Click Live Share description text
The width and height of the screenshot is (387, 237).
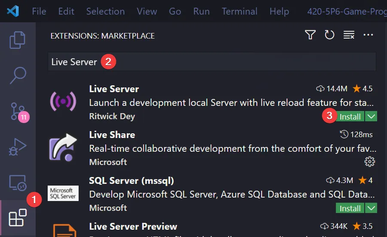(232, 149)
